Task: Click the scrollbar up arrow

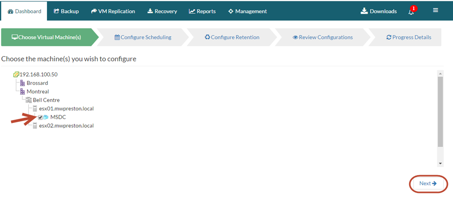Action: tap(440, 73)
